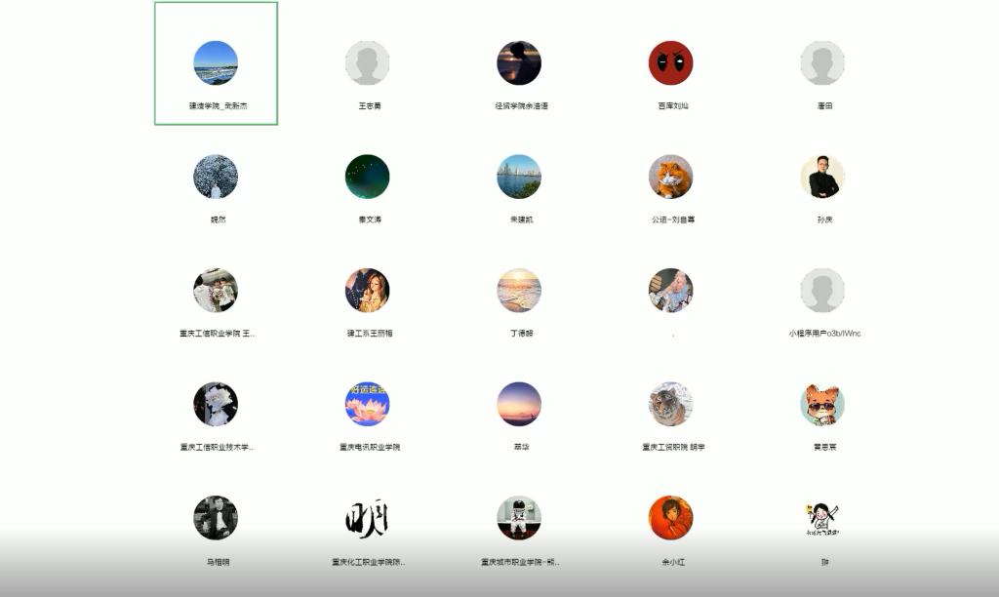Select the cartoon girl sticker avatar

tap(821, 518)
